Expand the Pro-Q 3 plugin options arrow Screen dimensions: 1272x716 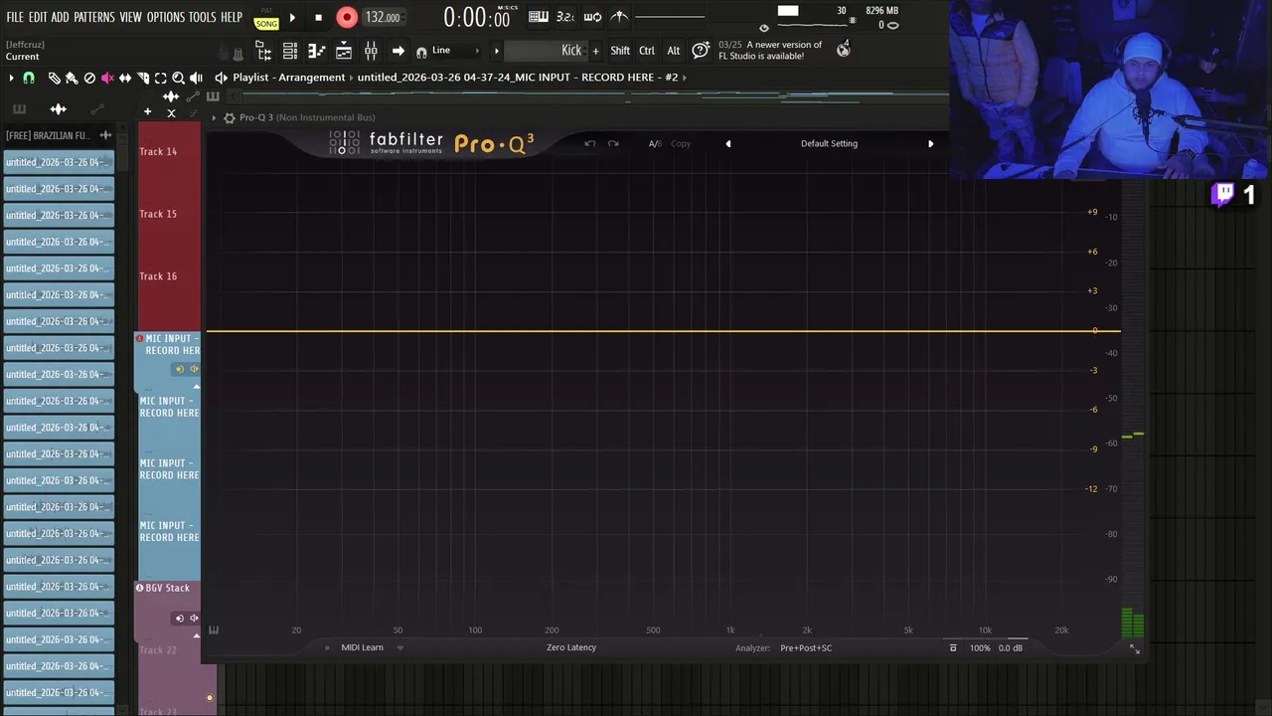[214, 117]
